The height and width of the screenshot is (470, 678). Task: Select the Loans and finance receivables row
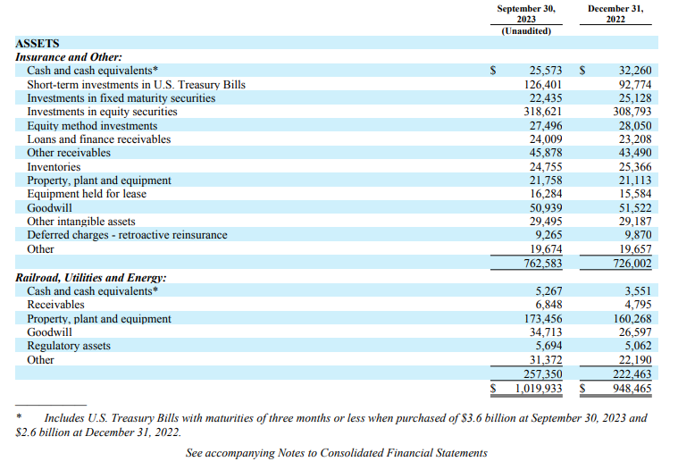coord(98,138)
